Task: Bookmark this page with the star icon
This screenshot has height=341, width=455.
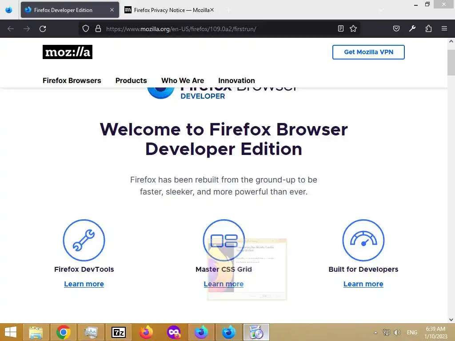Action: click(353, 28)
